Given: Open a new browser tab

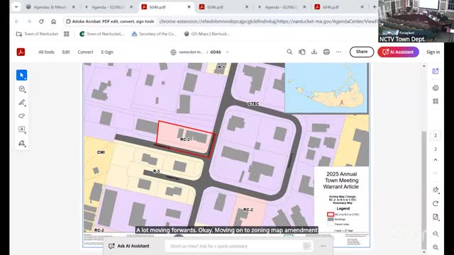Looking at the screenshot, I should 375,7.
